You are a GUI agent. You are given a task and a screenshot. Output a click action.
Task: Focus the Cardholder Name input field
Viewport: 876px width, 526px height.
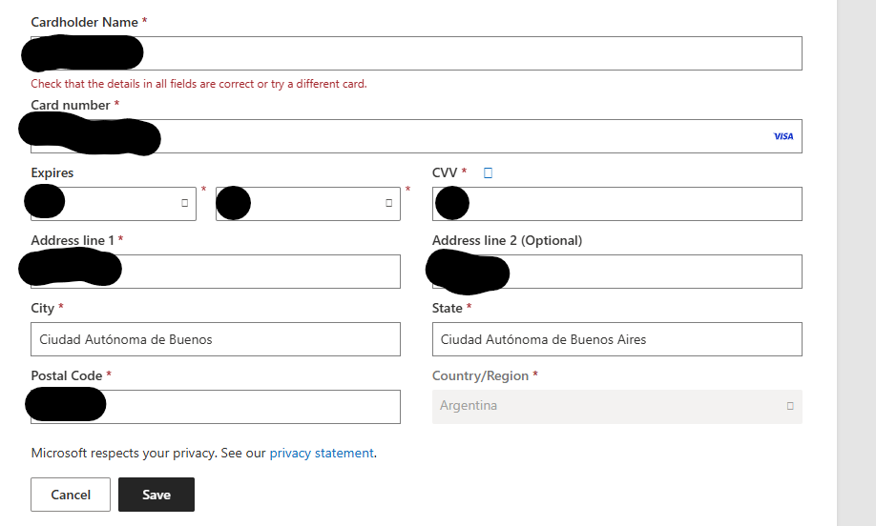pyautogui.click(x=416, y=53)
